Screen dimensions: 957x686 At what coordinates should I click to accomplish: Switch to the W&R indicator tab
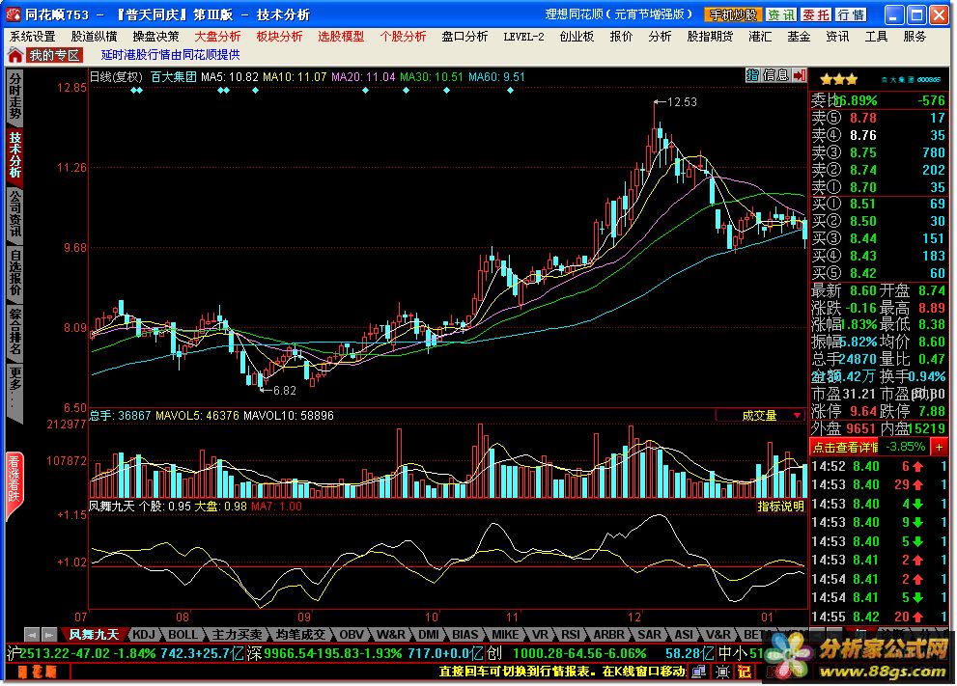(390, 635)
